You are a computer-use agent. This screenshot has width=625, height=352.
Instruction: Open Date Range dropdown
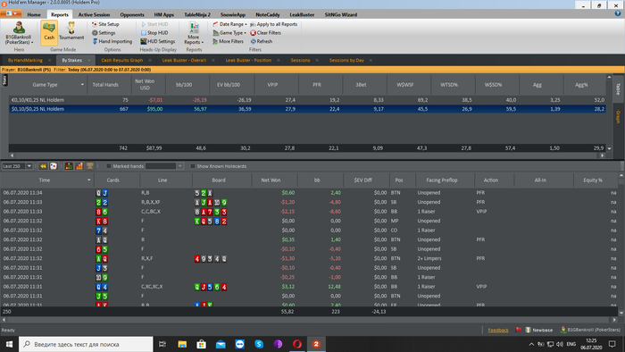click(x=229, y=24)
